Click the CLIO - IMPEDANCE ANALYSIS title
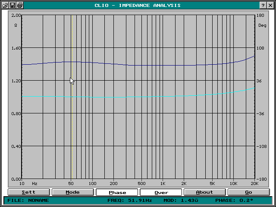This screenshot has height=207, width=276. [x=138, y=6]
